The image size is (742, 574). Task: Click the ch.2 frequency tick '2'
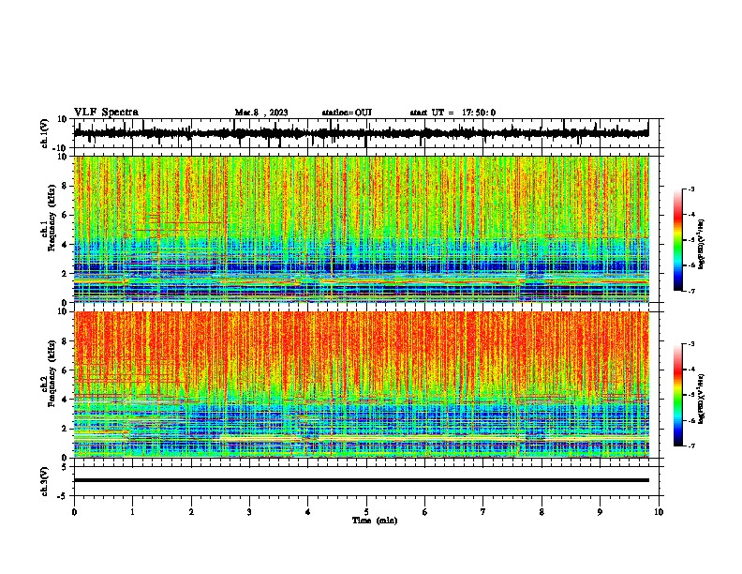[65, 429]
